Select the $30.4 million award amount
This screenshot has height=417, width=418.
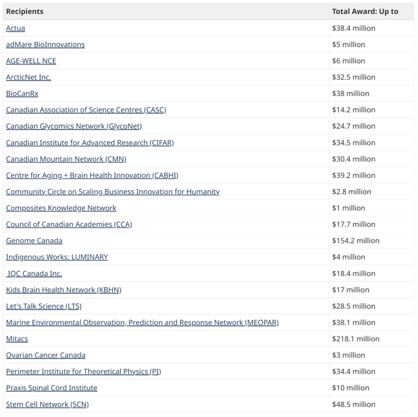click(354, 159)
